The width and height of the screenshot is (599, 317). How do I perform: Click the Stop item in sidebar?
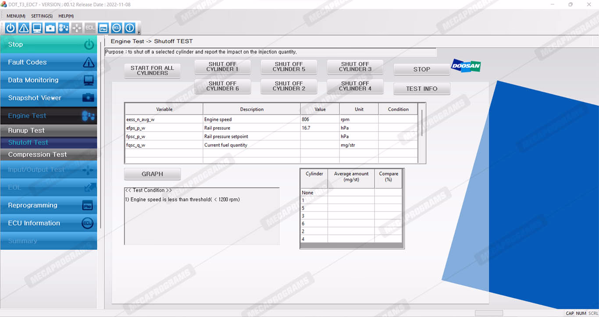click(48, 44)
